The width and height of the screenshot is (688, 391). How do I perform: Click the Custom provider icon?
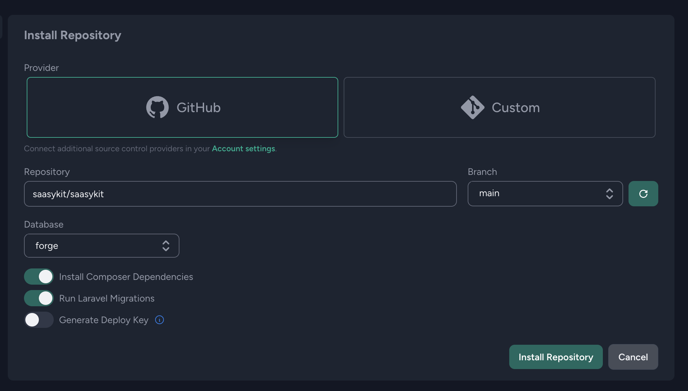(472, 107)
